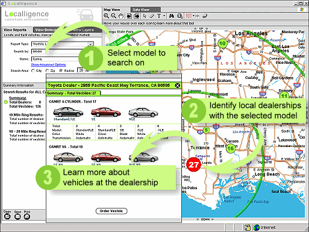This screenshot has height=232, width=309.
Task: Open the selection tool dropdown arrow
Action: [193, 16]
